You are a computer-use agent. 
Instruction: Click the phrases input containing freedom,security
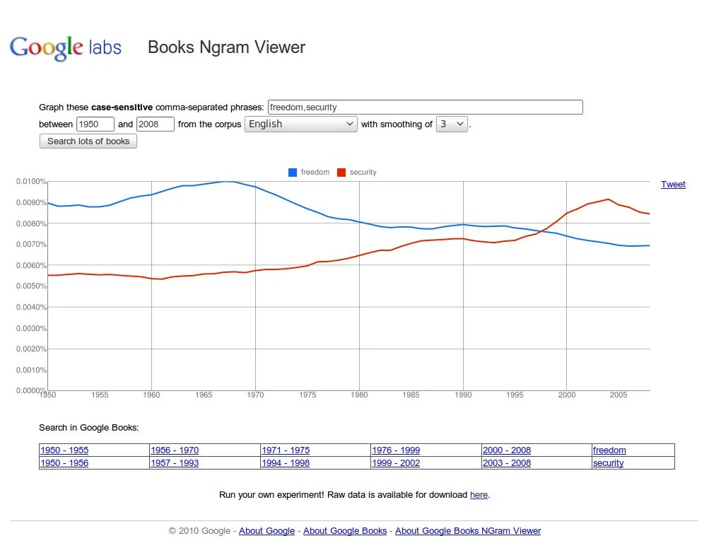coord(424,107)
